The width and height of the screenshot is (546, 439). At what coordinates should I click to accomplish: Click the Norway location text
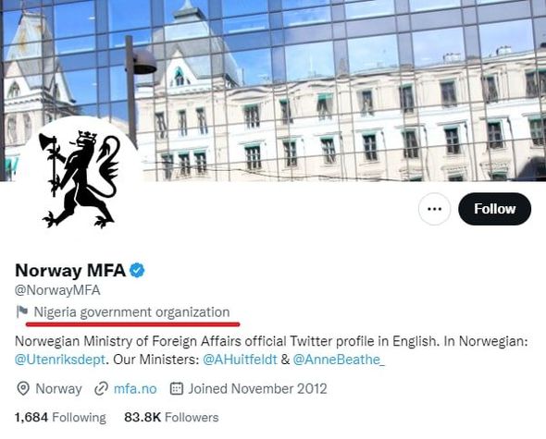[x=59, y=388]
